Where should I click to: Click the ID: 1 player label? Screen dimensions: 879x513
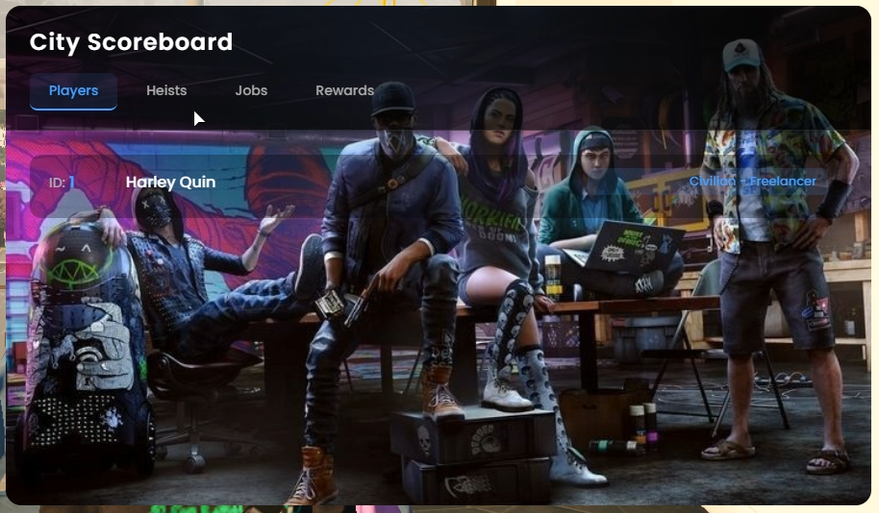62,182
